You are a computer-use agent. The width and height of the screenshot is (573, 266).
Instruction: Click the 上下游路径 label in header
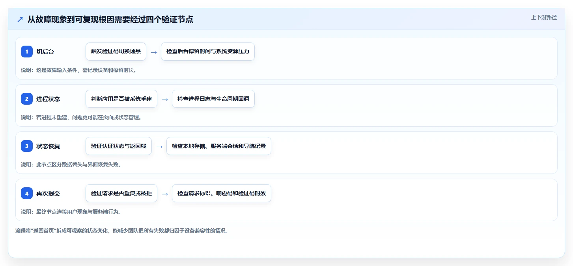544,17
